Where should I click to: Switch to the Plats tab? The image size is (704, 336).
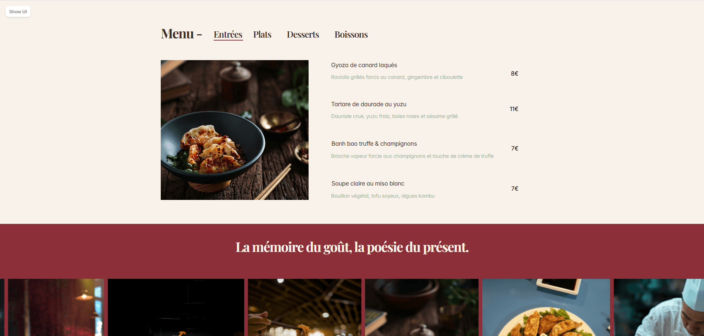coord(262,35)
